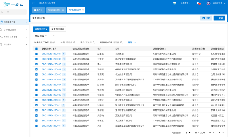The image size is (229, 137).
Task: Uncheck row SRO202104260015 checkbox
Action: [x=36, y=126]
